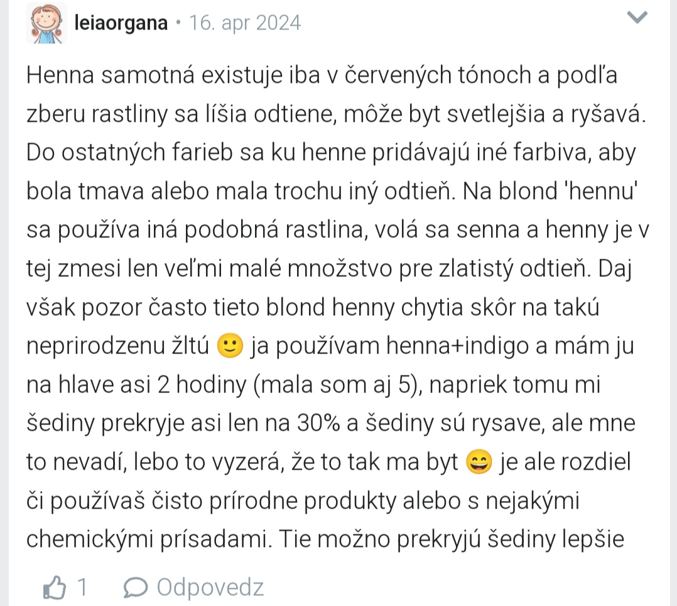The width and height of the screenshot is (677, 606).
Task: Click the speech bubble reply icon
Action: click(x=136, y=588)
